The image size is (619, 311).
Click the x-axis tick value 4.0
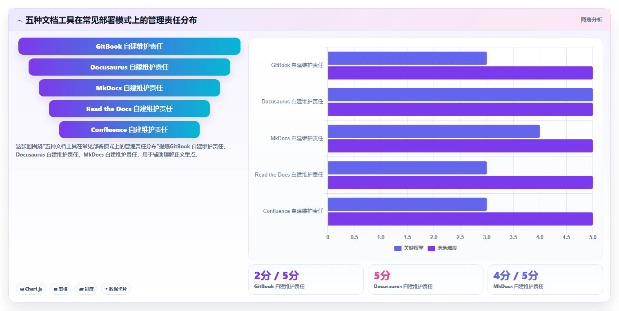click(540, 237)
